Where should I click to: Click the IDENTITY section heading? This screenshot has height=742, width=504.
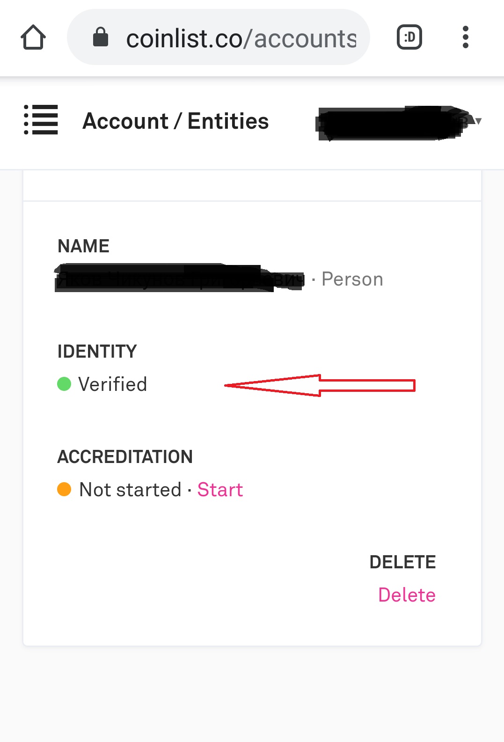click(x=97, y=352)
